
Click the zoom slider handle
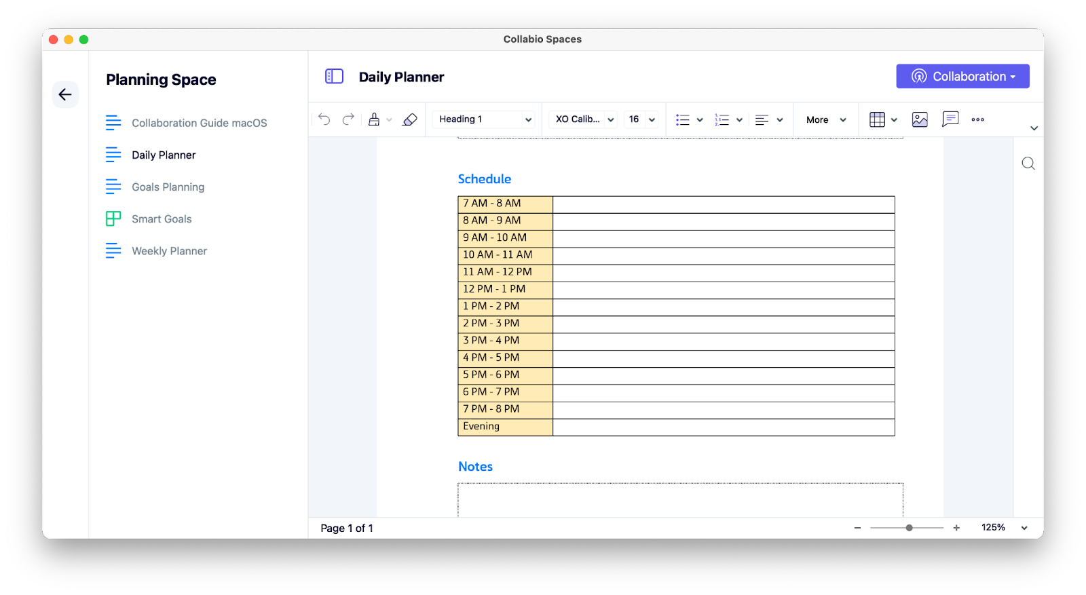point(909,528)
